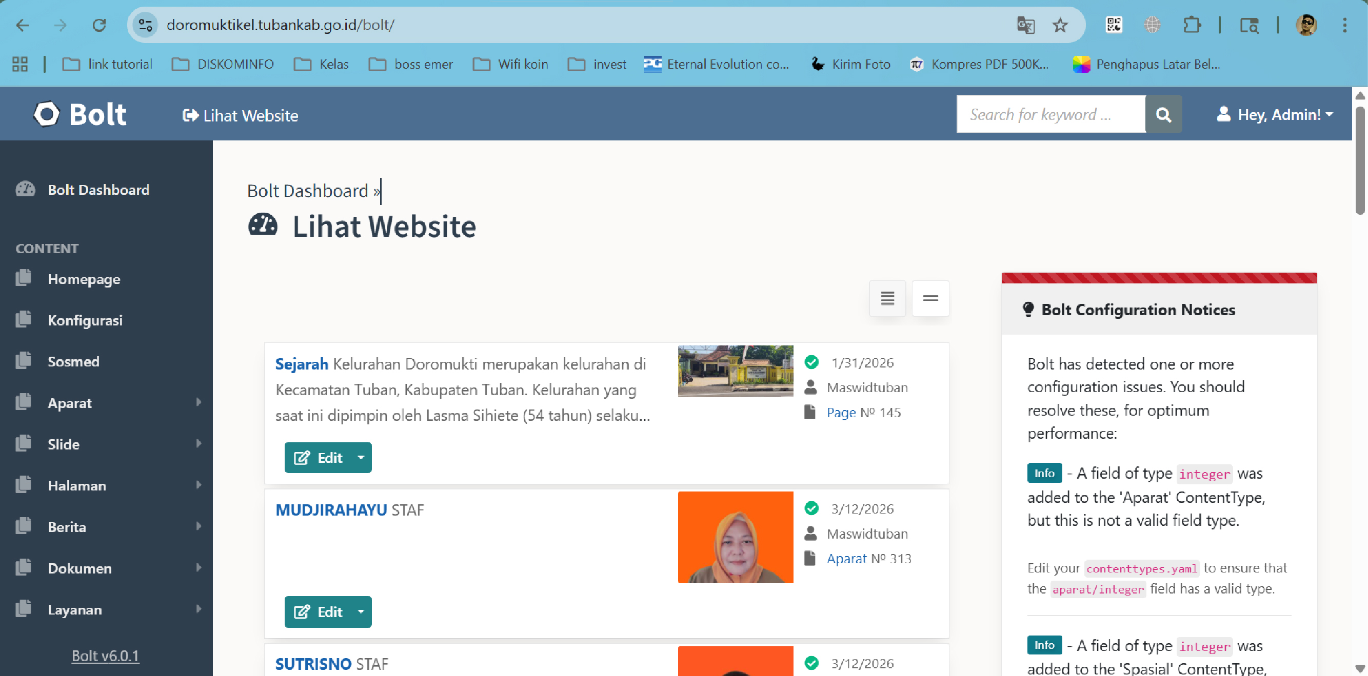Edit the MUDJIRAHAYU aparat entry
1368x676 pixels.
coord(318,612)
